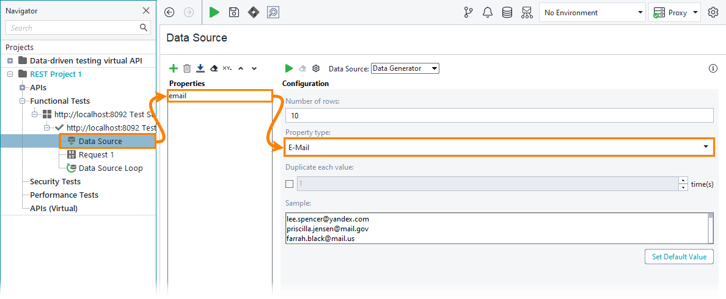Click sample farrah.black@mail.us
The height and width of the screenshot is (299, 726).
[x=320, y=239]
